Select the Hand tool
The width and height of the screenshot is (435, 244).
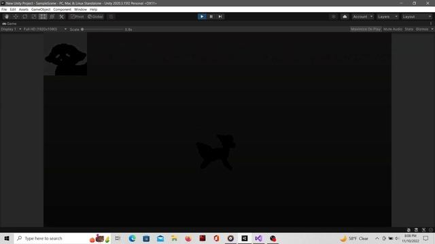point(7,16)
